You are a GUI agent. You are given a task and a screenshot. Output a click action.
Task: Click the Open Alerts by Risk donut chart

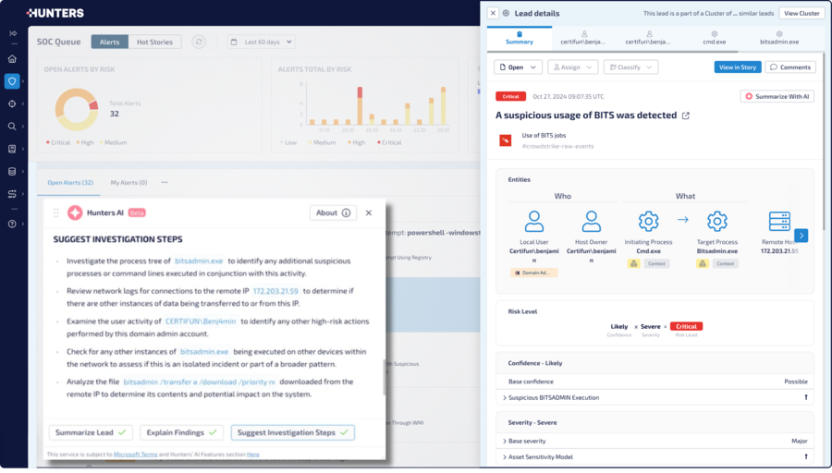click(x=77, y=109)
